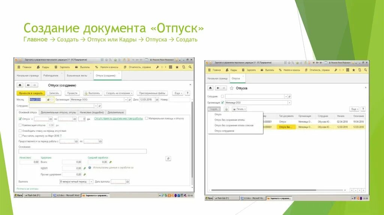Select Отпуск сотрудников menu entry
The image size is (384, 215).
point(224,131)
